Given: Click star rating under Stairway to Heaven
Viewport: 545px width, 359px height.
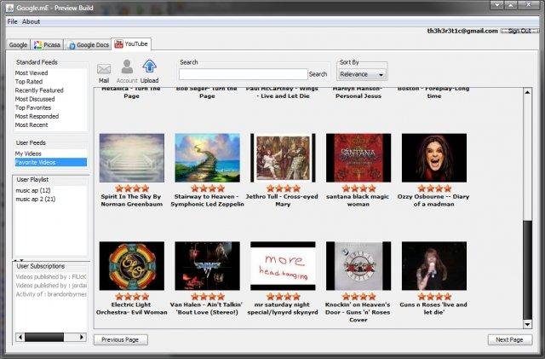Looking at the screenshot, I should (x=207, y=188).
